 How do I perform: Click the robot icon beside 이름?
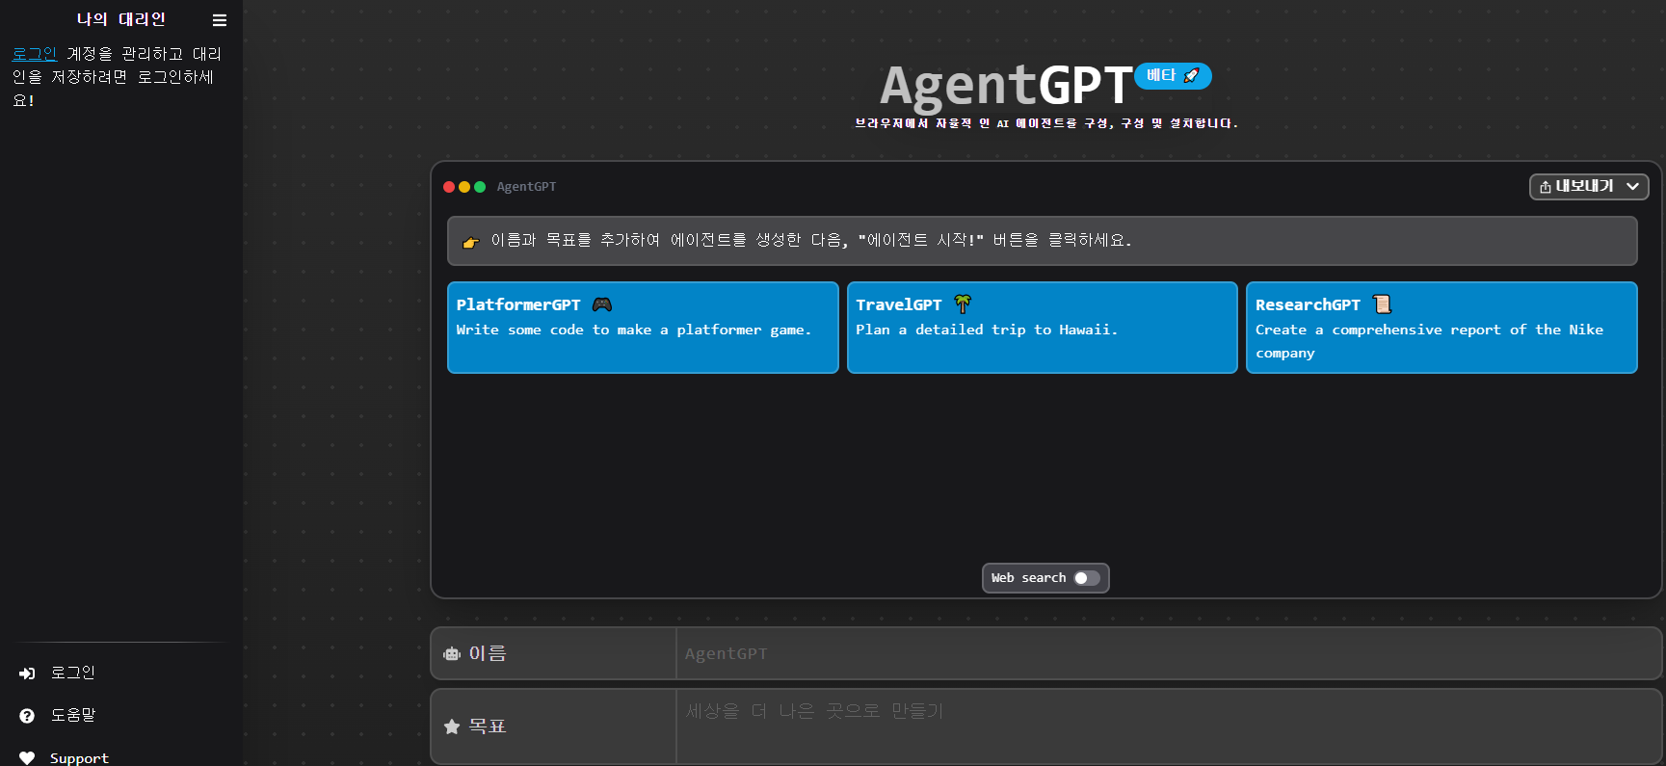click(452, 654)
